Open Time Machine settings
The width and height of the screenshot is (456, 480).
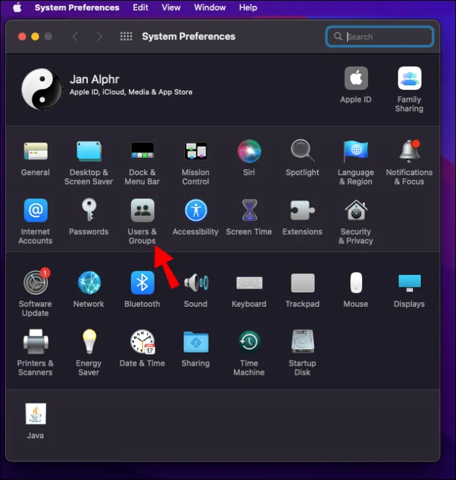249,342
